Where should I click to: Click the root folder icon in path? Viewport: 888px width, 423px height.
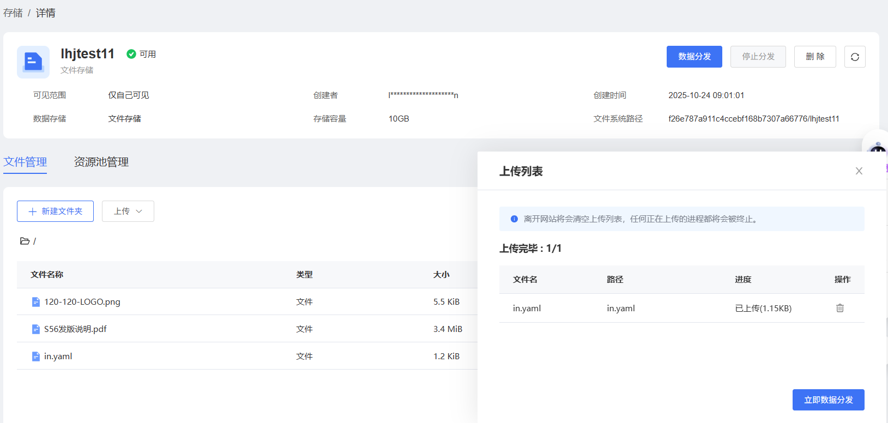(x=25, y=241)
